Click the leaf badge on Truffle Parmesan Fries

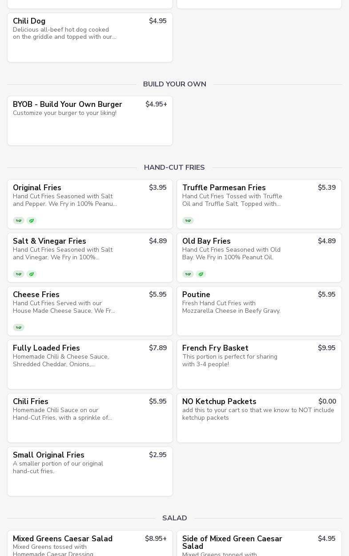[x=188, y=221]
